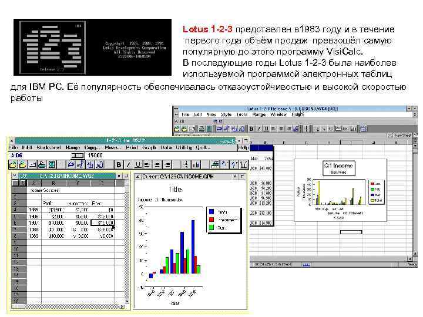The height and width of the screenshot is (317, 423).
Task: Click the blue Profit legend swatch in the graph
Action: (211, 212)
